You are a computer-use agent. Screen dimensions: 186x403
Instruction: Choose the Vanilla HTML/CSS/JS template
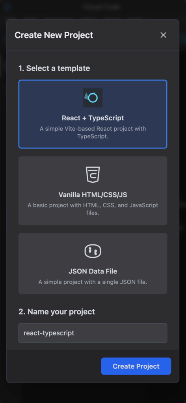point(93,191)
